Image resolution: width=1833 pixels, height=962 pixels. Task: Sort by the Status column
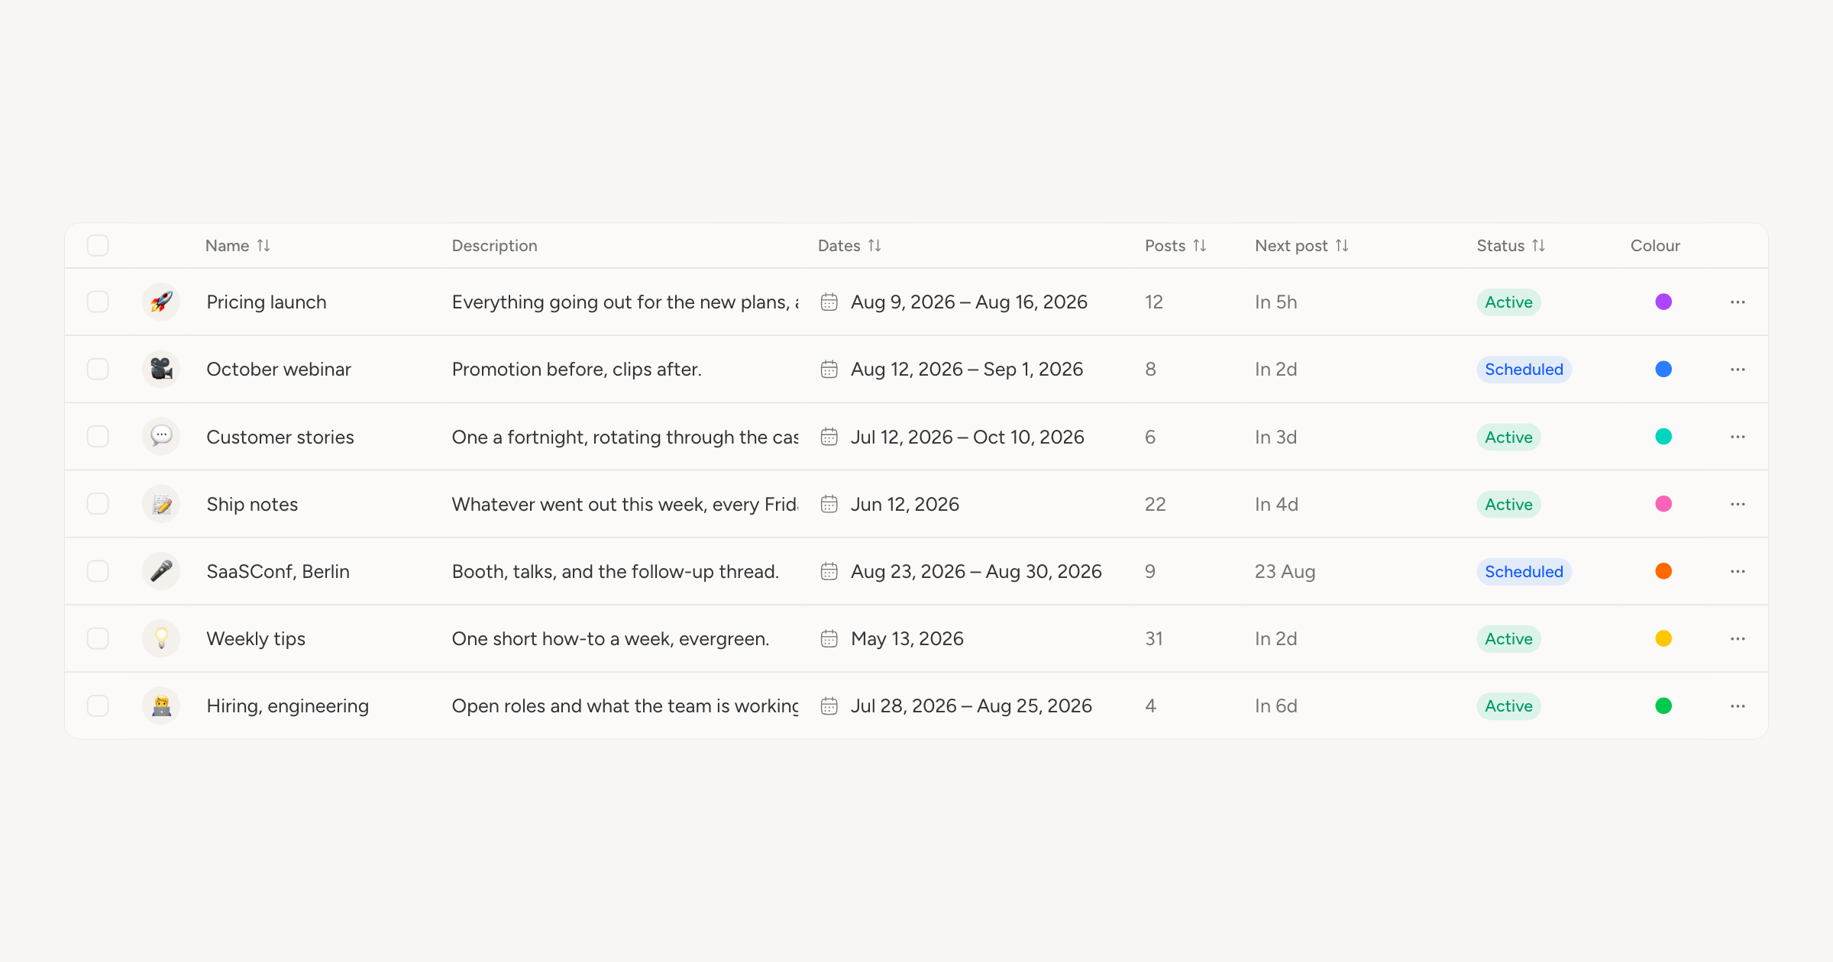[x=1511, y=245]
